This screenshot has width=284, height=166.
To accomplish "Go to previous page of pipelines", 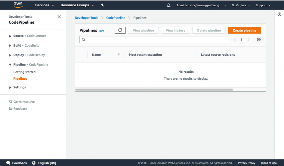I will (x=235, y=39).
